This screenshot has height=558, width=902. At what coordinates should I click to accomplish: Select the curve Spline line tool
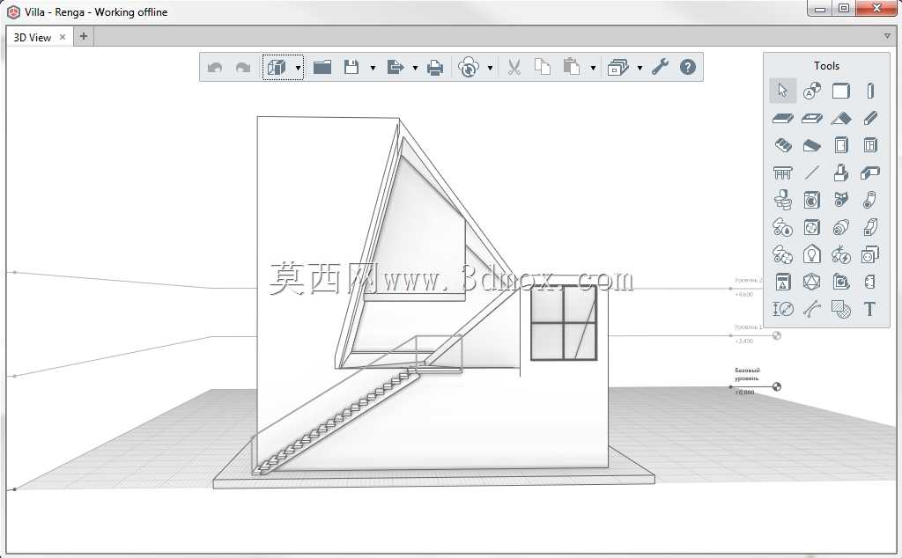point(811,309)
